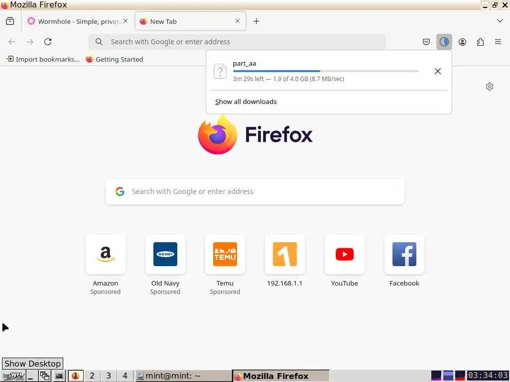Open the Firefox account icon
510x382 pixels.
pos(462,42)
